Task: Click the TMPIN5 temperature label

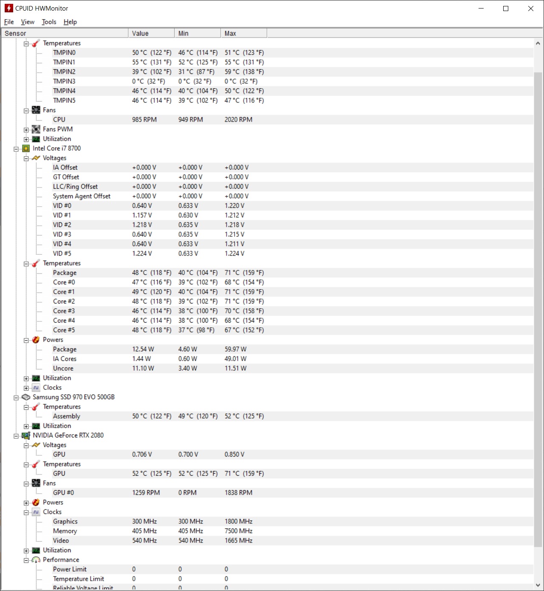Action: (x=64, y=100)
